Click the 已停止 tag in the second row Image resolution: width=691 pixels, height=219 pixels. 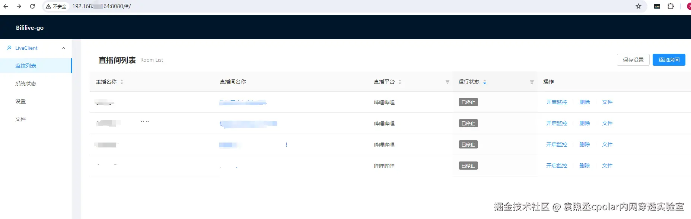(x=468, y=123)
